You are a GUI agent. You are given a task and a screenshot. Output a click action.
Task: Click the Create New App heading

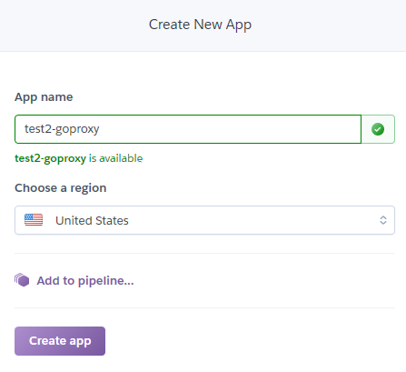pyautogui.click(x=200, y=25)
